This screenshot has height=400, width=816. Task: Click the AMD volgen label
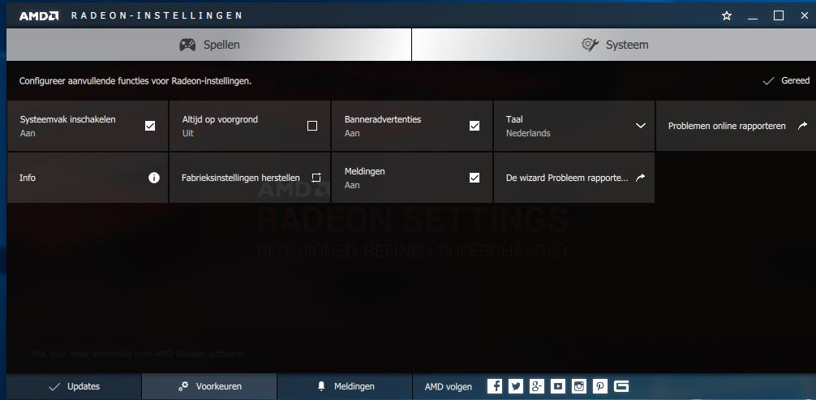click(449, 387)
